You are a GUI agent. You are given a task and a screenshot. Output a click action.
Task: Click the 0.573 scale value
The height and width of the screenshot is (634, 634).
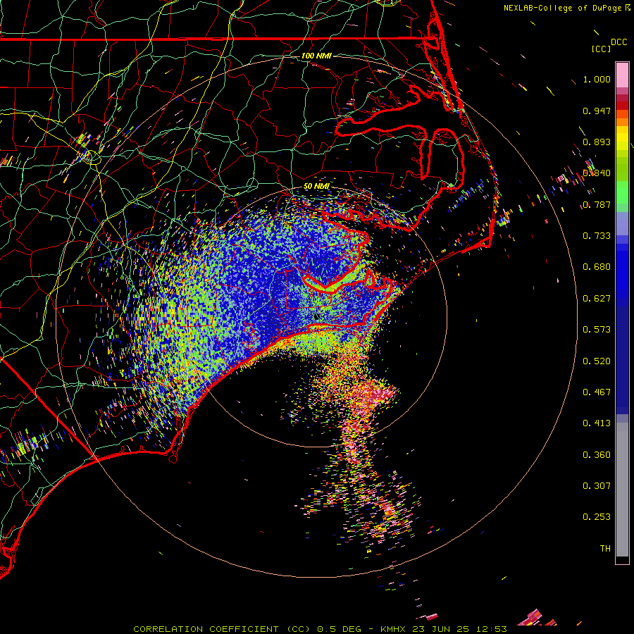(597, 330)
